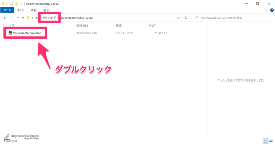Sort files by the 更新日時 column header
The image size is (275, 144).
pyautogui.click(x=82, y=26)
